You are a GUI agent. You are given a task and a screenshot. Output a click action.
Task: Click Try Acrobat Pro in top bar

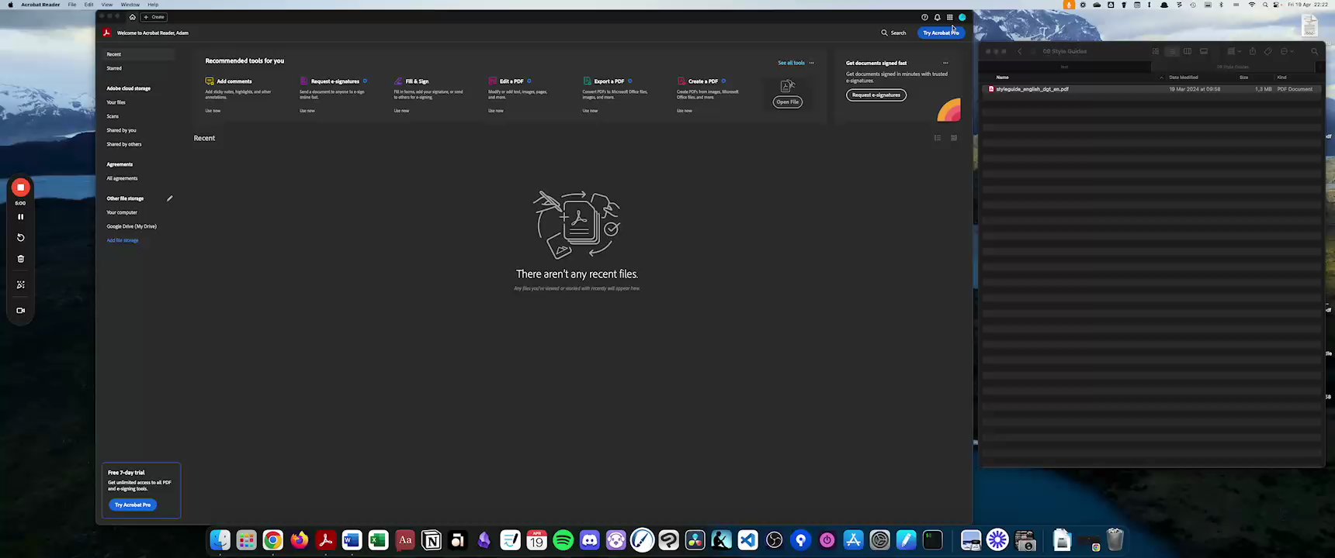[x=941, y=33]
